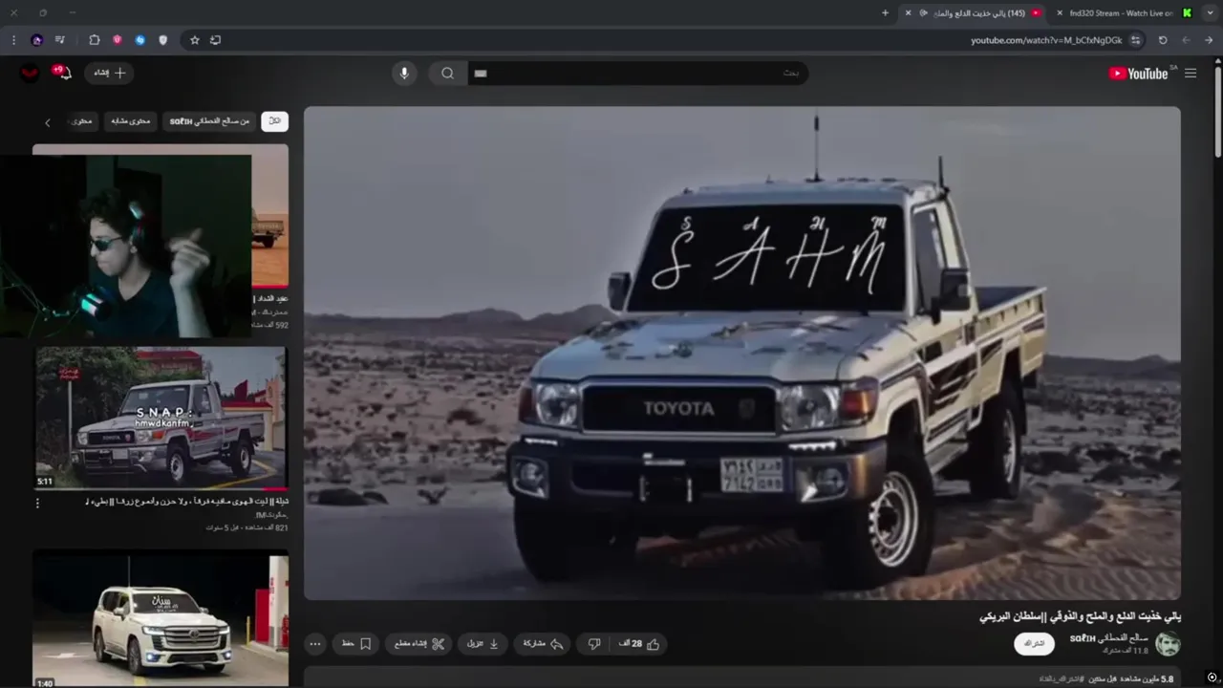Select the 'All' filter chip

point(274,121)
